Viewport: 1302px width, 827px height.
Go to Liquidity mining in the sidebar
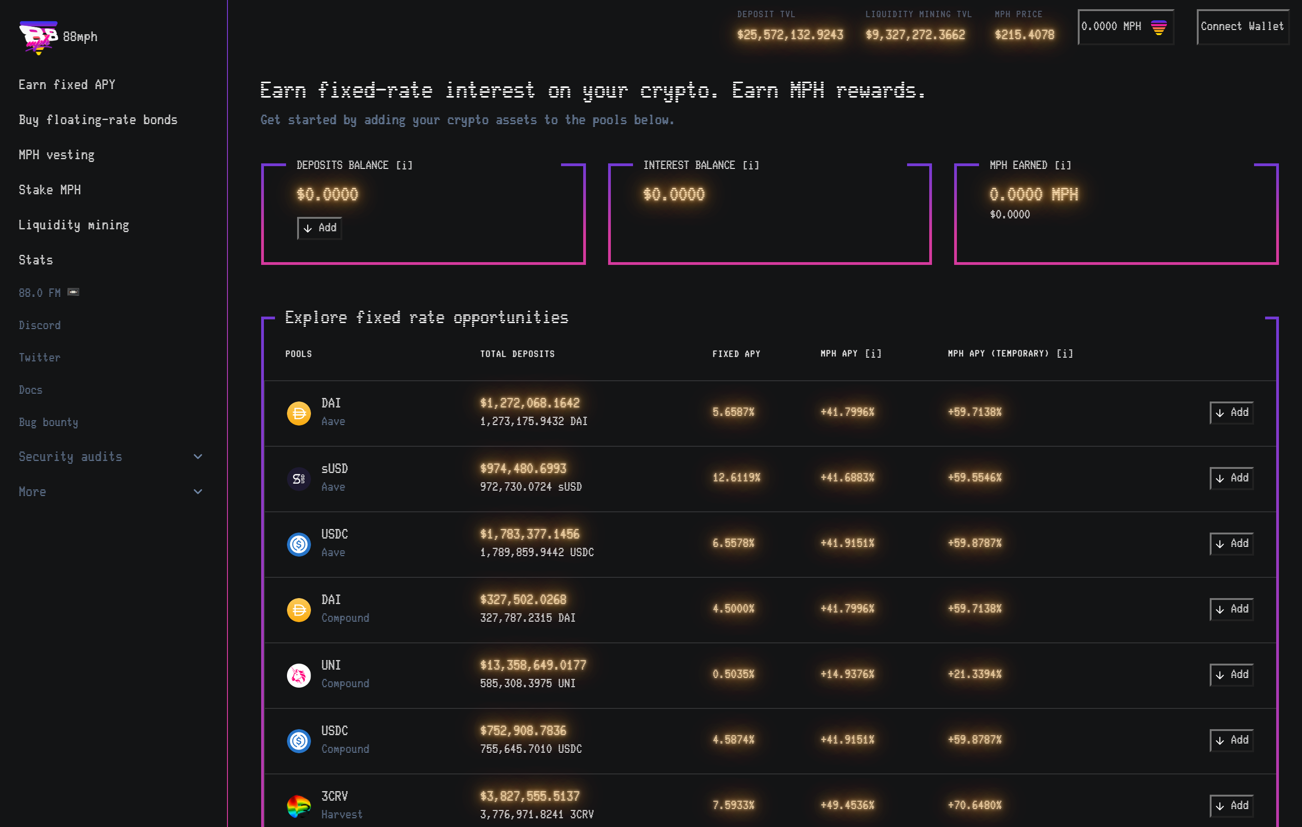click(x=74, y=225)
